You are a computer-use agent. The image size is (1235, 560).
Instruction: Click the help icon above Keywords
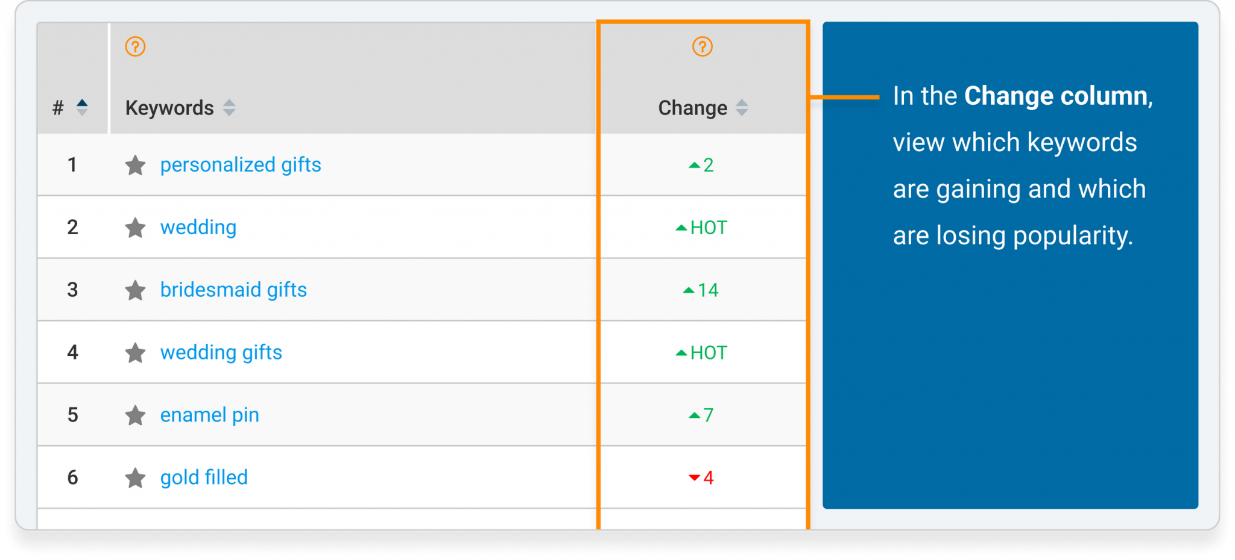(x=135, y=46)
